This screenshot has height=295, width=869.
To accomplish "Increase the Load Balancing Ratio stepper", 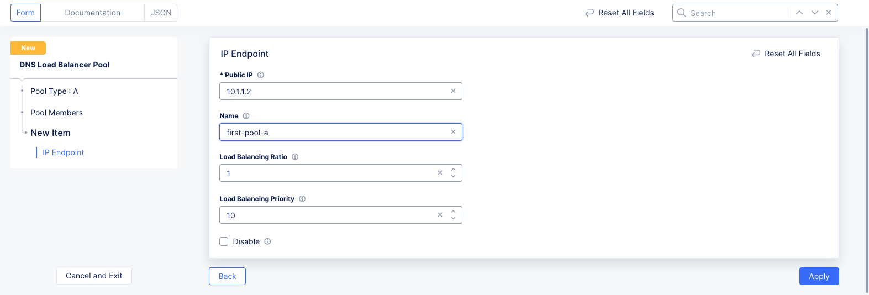I will pyautogui.click(x=453, y=170).
